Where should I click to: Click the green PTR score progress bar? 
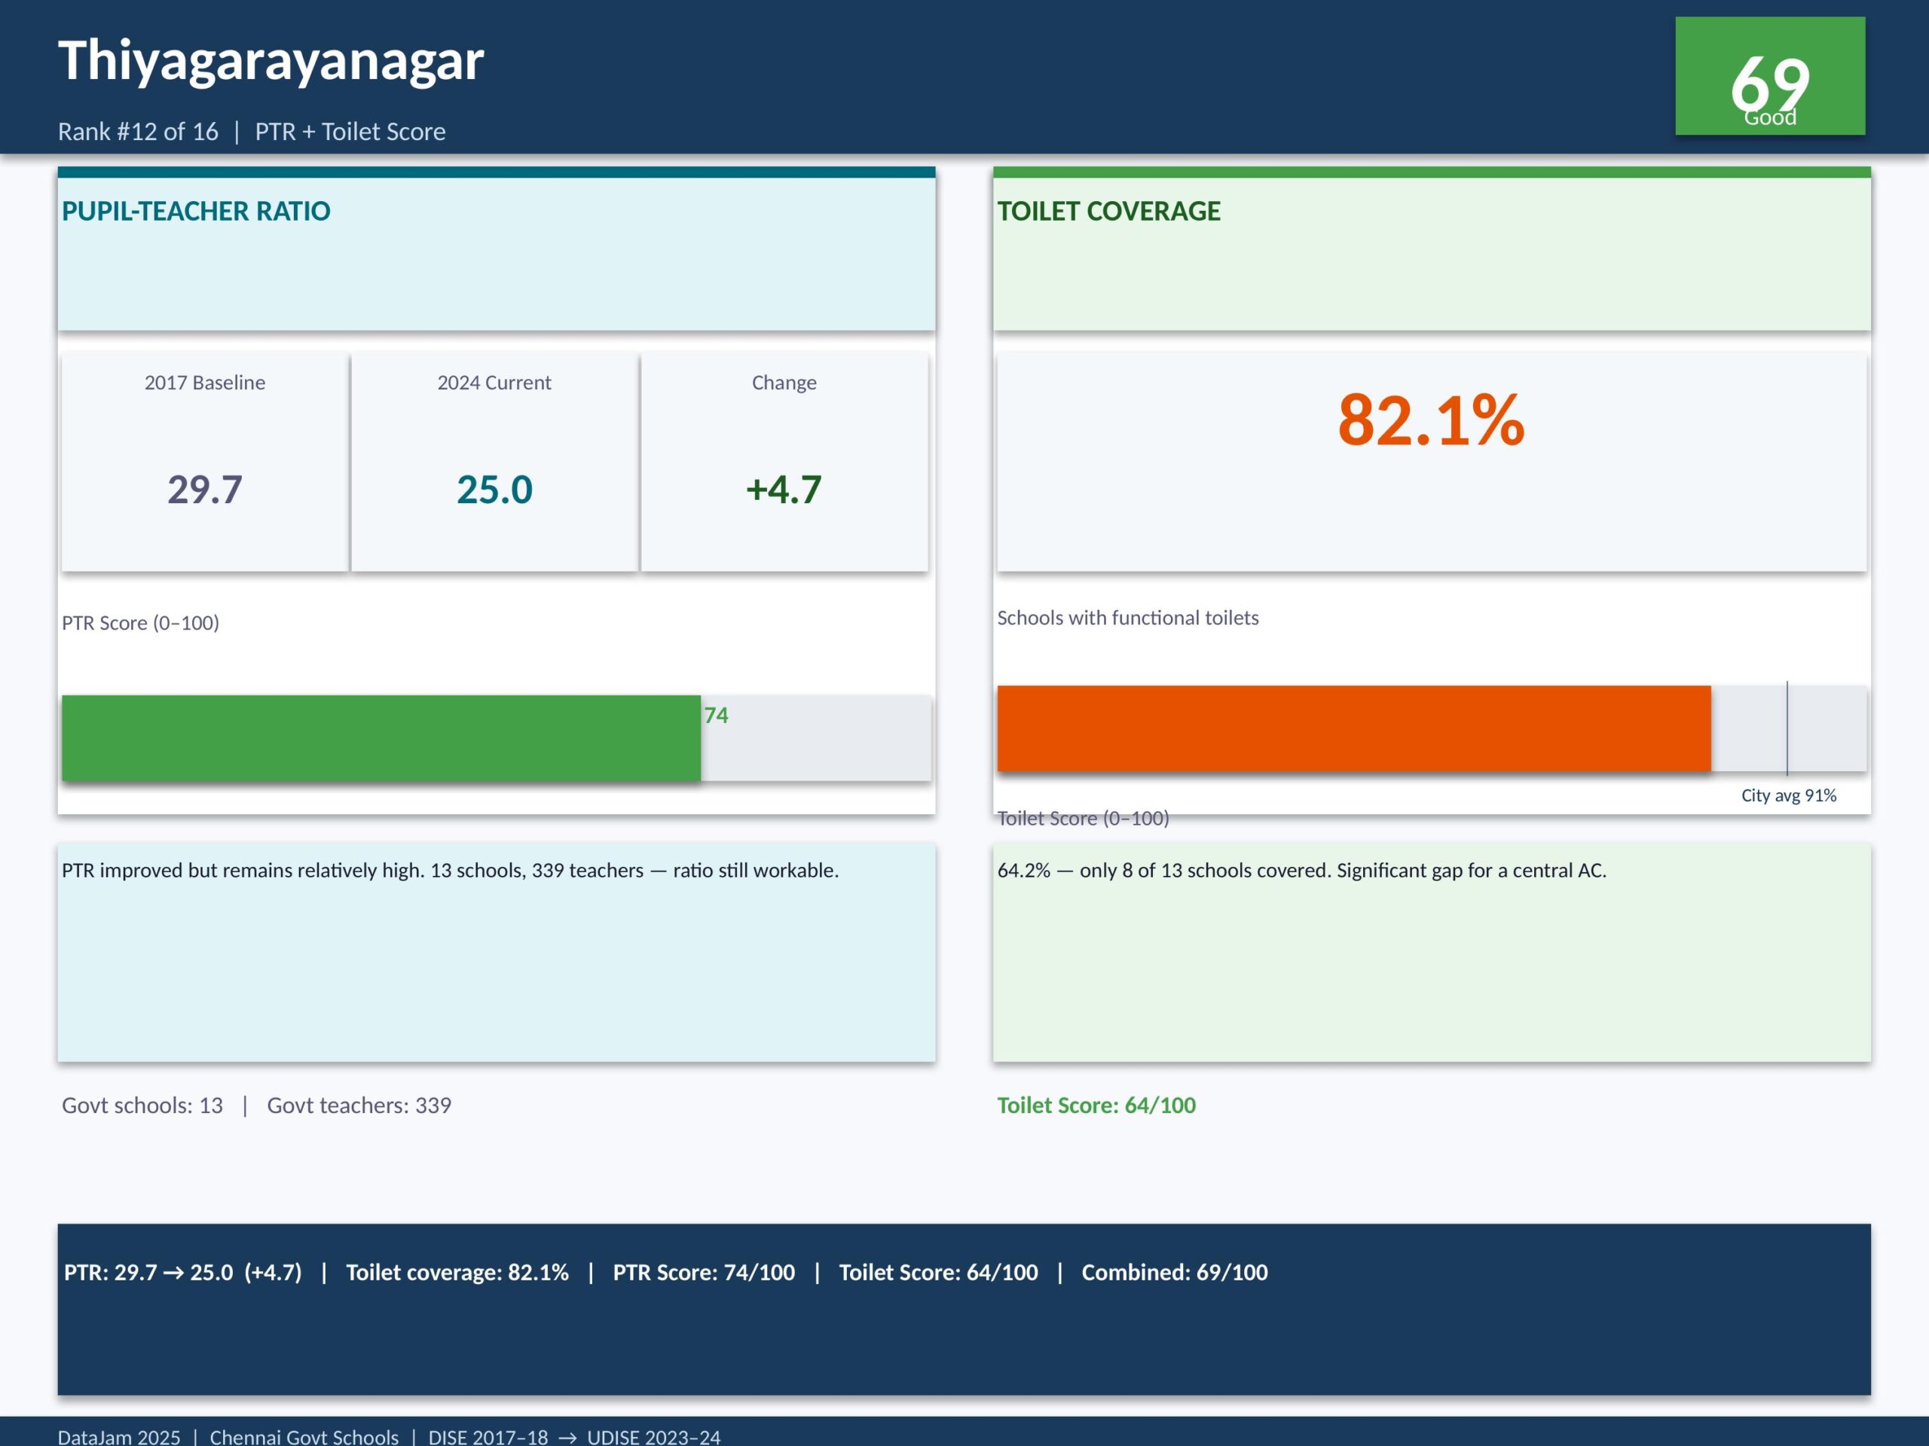[381, 737]
